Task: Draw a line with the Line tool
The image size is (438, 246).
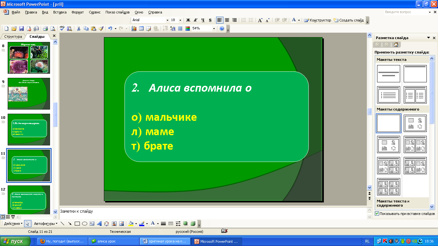Action: pyautogui.click(x=62, y=224)
